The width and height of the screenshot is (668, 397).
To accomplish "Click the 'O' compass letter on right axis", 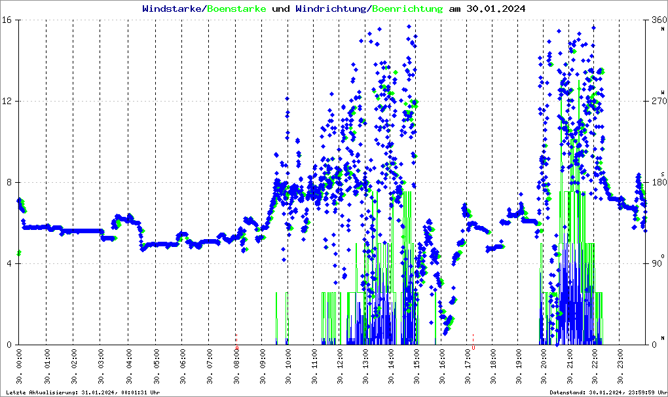I will click(x=663, y=256).
